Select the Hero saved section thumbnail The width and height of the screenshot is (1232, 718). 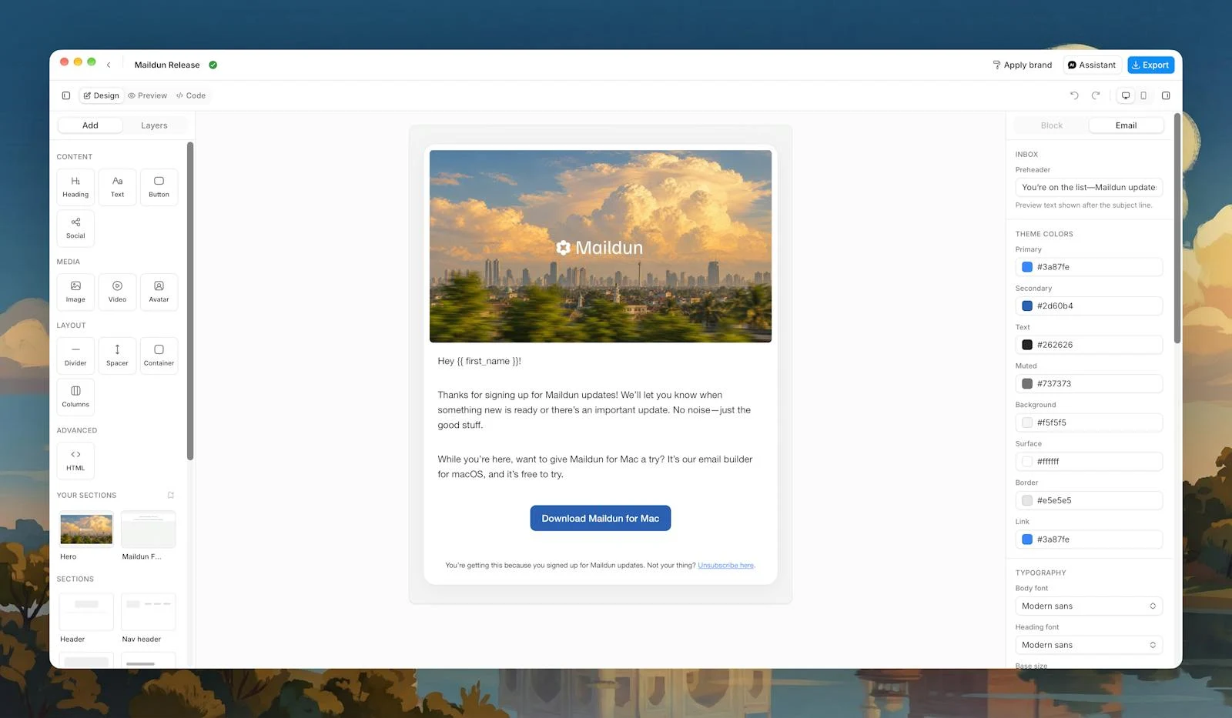(86, 529)
